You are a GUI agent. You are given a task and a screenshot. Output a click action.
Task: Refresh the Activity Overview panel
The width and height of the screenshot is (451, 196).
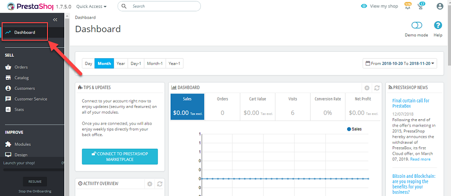[160, 184]
